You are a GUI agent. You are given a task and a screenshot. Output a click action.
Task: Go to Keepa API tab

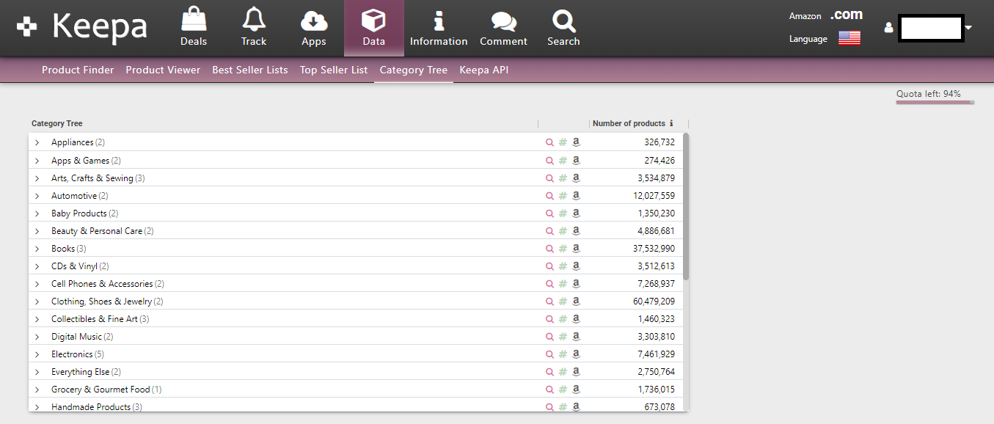click(x=484, y=70)
